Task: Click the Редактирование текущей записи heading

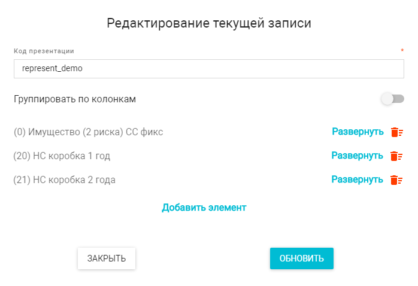Action: tap(209, 23)
